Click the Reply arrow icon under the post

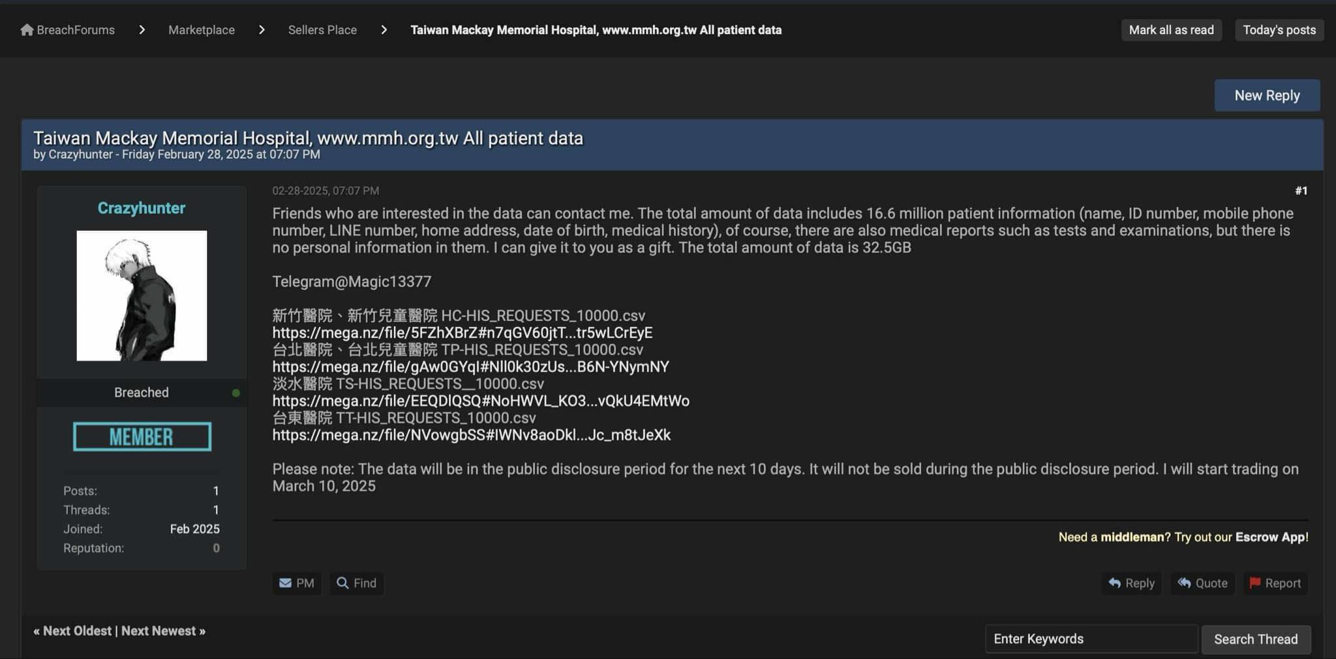pos(1114,583)
